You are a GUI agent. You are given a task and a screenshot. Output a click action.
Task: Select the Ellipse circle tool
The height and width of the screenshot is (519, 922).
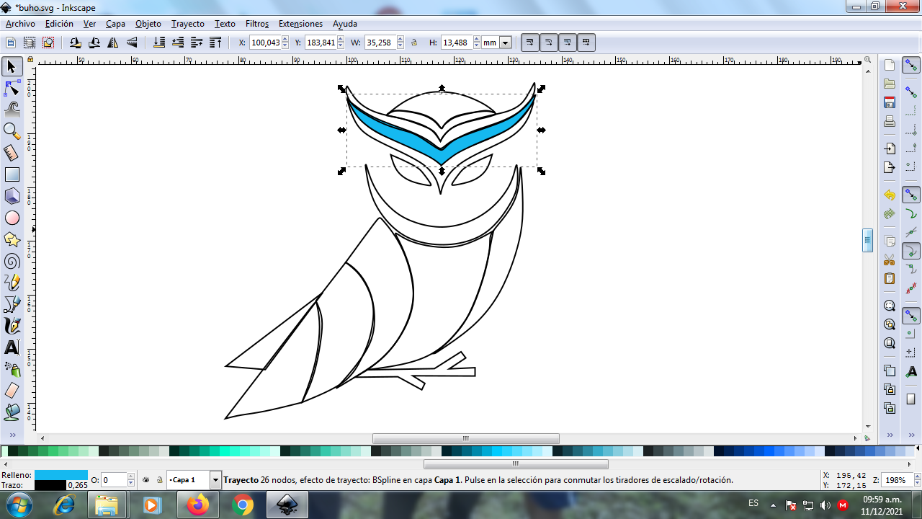[x=12, y=218]
